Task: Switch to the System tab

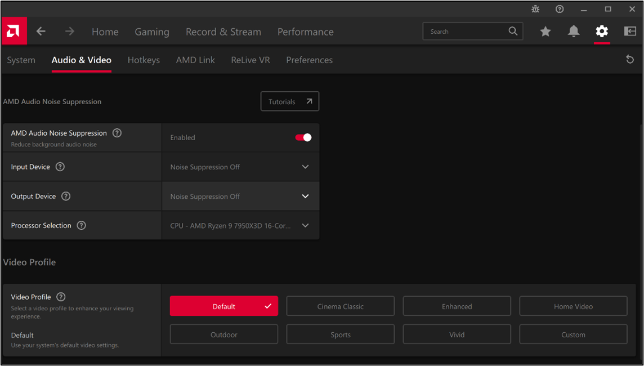Action: pos(21,60)
